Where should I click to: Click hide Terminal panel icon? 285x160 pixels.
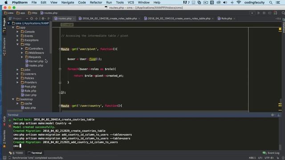(x=279, y=115)
